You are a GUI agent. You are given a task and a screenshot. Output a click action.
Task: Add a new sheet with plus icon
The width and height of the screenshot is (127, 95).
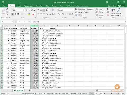coord(30,90)
